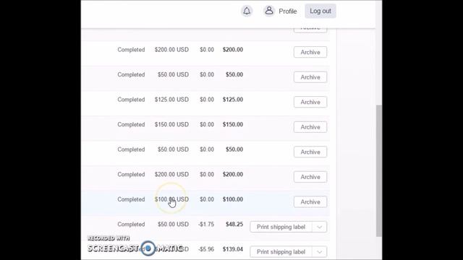Click the bold "$150.00" net amount

click(x=233, y=124)
